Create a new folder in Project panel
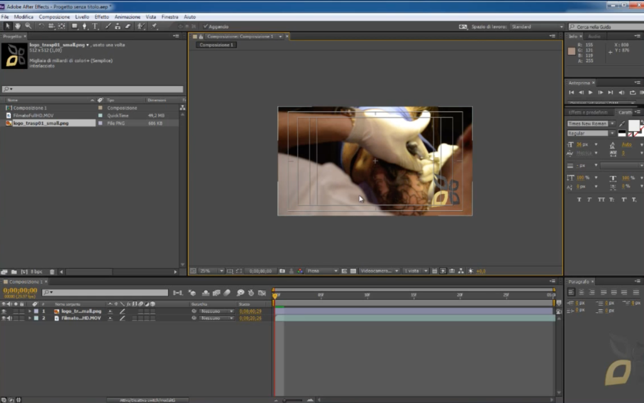Image resolution: width=644 pixels, height=403 pixels. coord(14,272)
